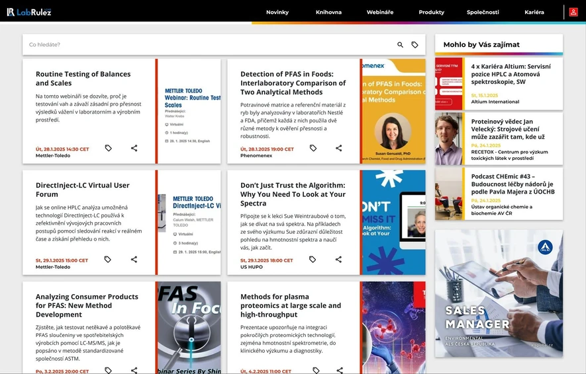This screenshot has height=374, width=586.
Task: Open '4 x Kariéra Altium' sidebar article
Action: (x=511, y=74)
